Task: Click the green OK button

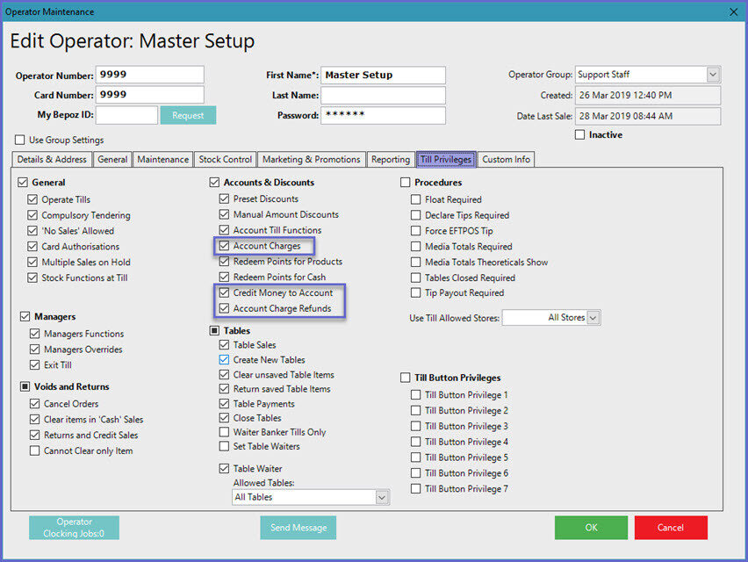Action: pyautogui.click(x=591, y=528)
